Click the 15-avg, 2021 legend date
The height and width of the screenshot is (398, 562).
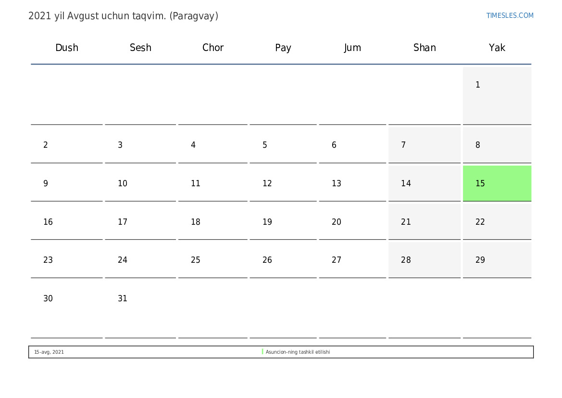coord(49,352)
